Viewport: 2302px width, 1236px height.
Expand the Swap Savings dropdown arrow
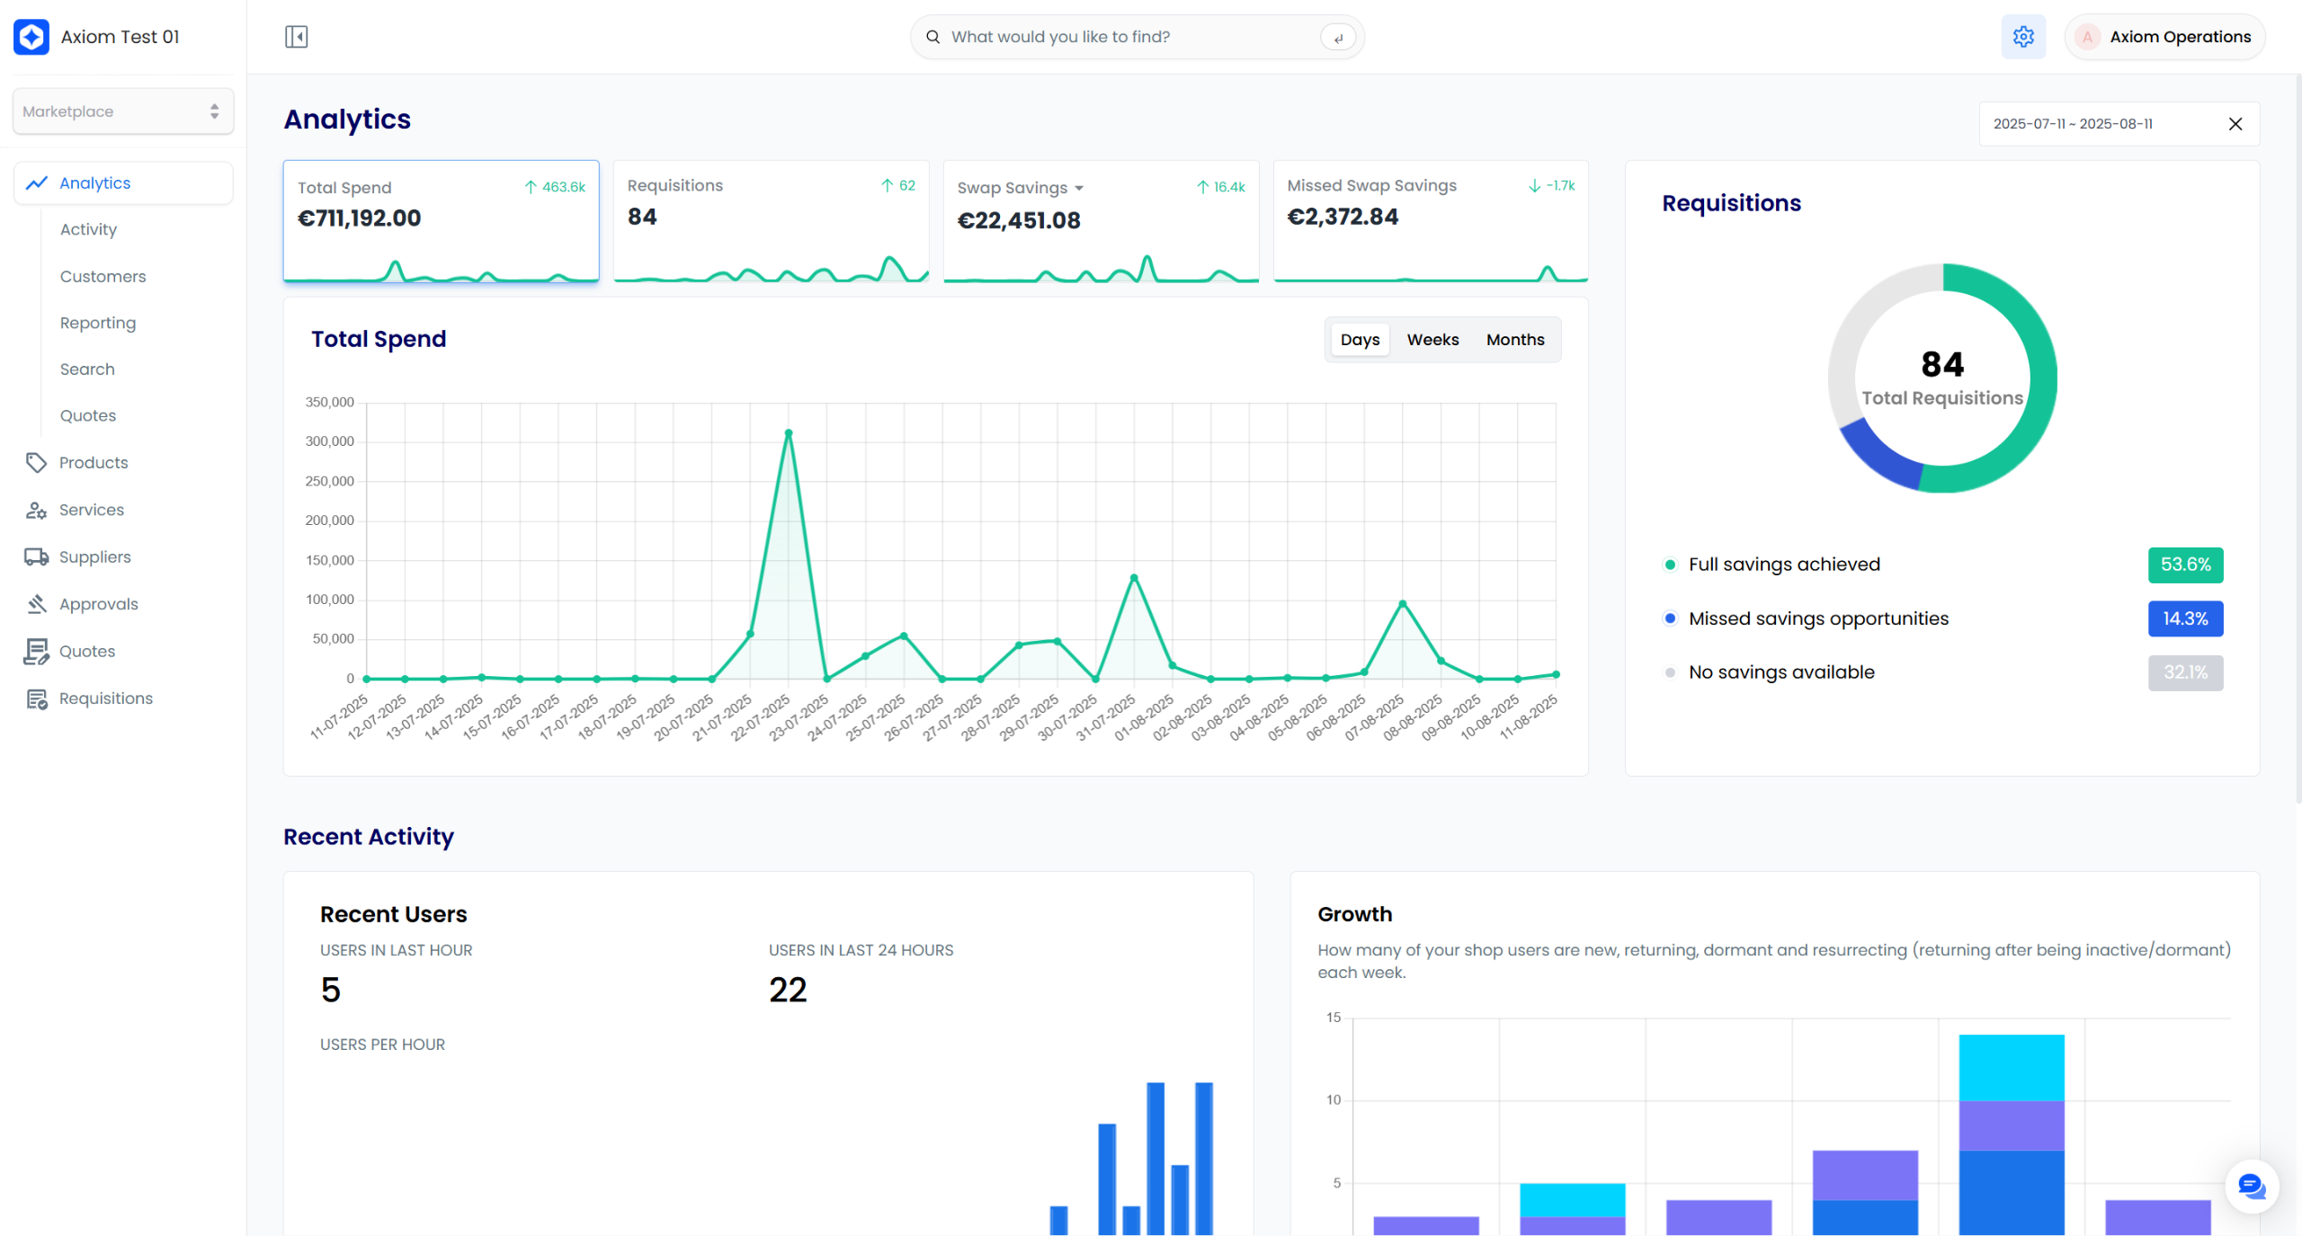(x=1078, y=189)
